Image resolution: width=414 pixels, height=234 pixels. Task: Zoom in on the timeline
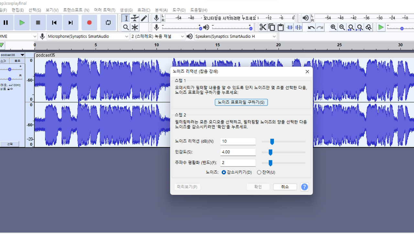pyautogui.click(x=333, y=27)
